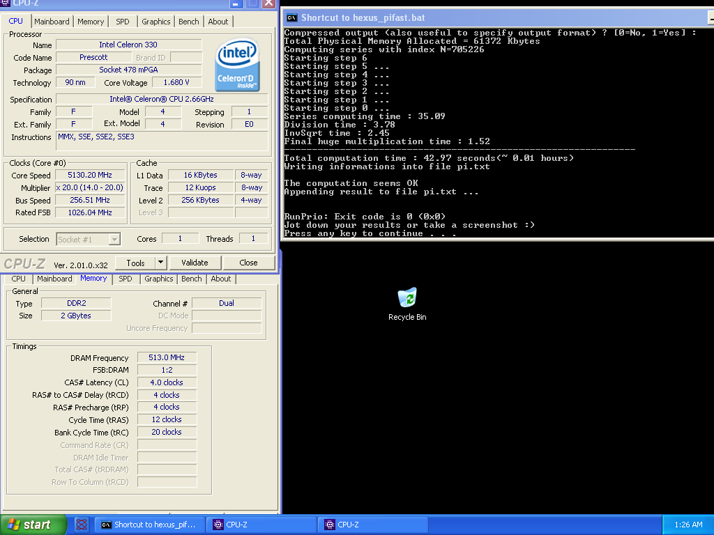This screenshot has height=535, width=714.
Task: Activate the first CPU-Z taskbar button
Action: click(x=261, y=525)
